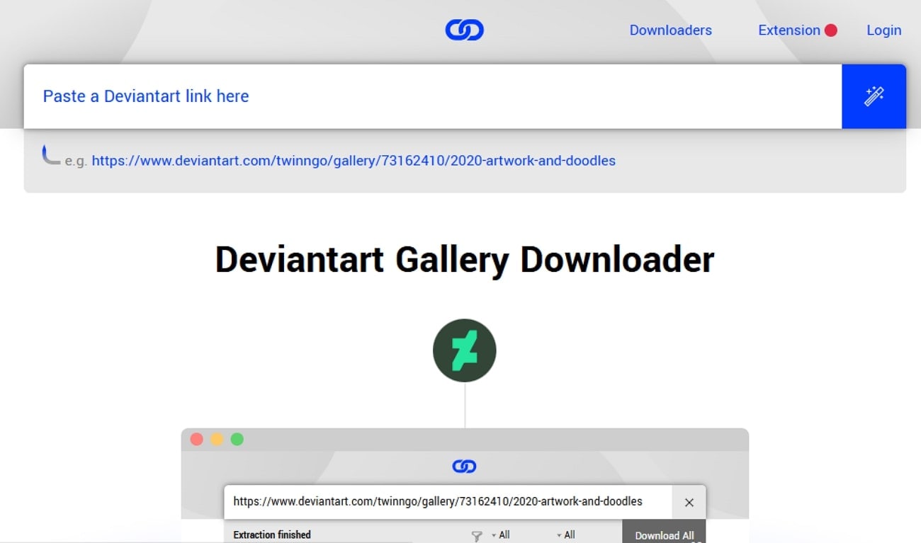Screen dimensions: 921x543
Task: Open the filter funnel icon
Action: [x=476, y=534]
